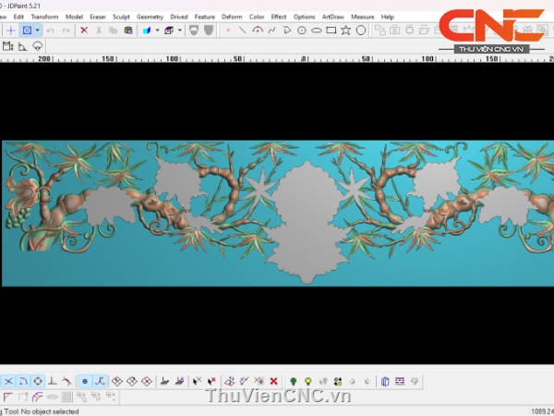The width and height of the screenshot is (554, 416).
Task: Expand the dropdown arrow beside boxed-X tool
Action: pos(38,31)
